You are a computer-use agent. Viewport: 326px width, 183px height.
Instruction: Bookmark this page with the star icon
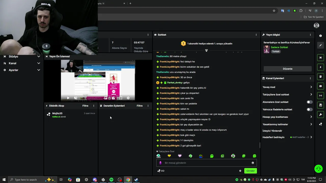click(x=274, y=11)
